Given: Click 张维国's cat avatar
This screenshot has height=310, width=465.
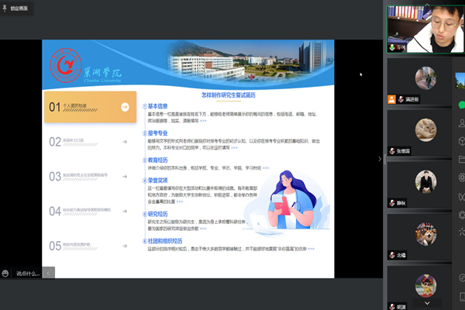Looking at the screenshot, I should (425, 129).
